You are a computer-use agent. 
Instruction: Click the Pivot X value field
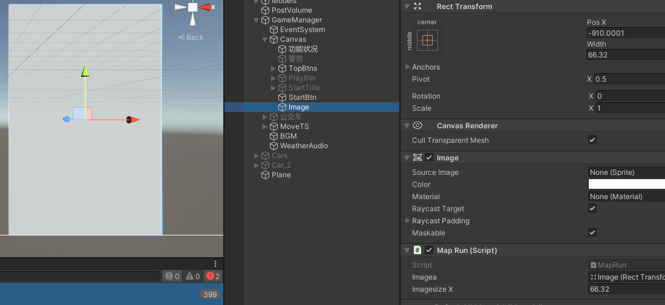click(629, 79)
